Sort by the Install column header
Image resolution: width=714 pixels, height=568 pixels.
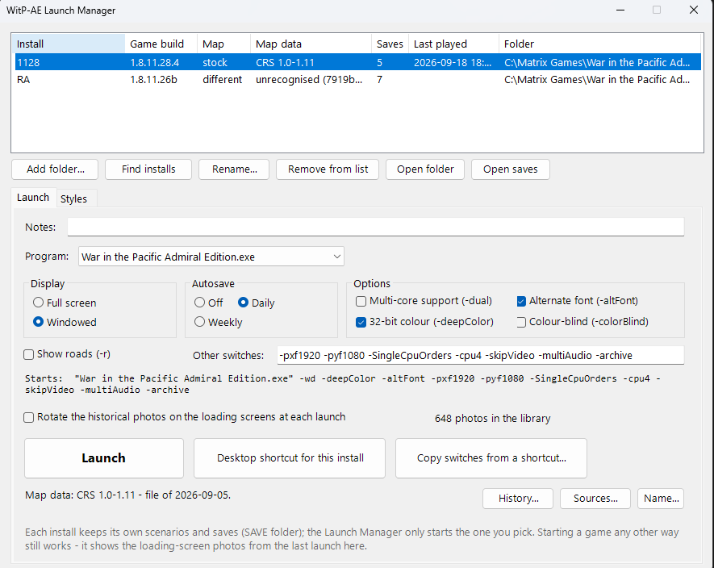click(69, 44)
